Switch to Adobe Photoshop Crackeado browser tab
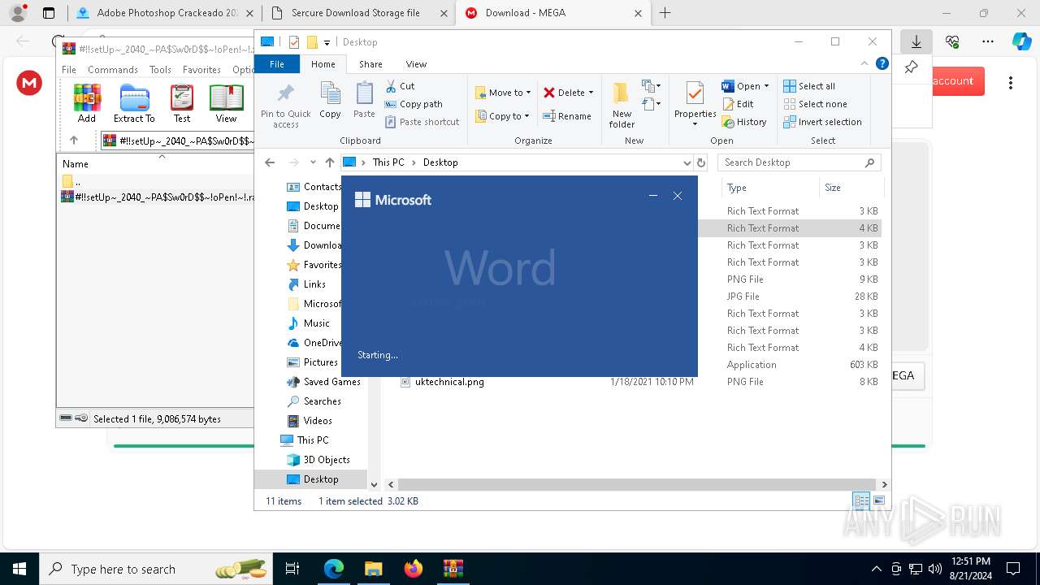The height and width of the screenshot is (585, 1040). click(163, 13)
